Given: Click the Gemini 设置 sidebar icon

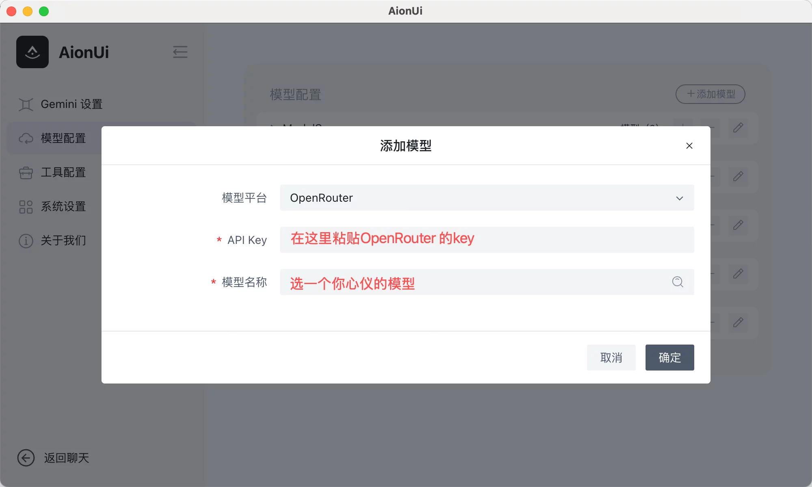Looking at the screenshot, I should tap(26, 104).
